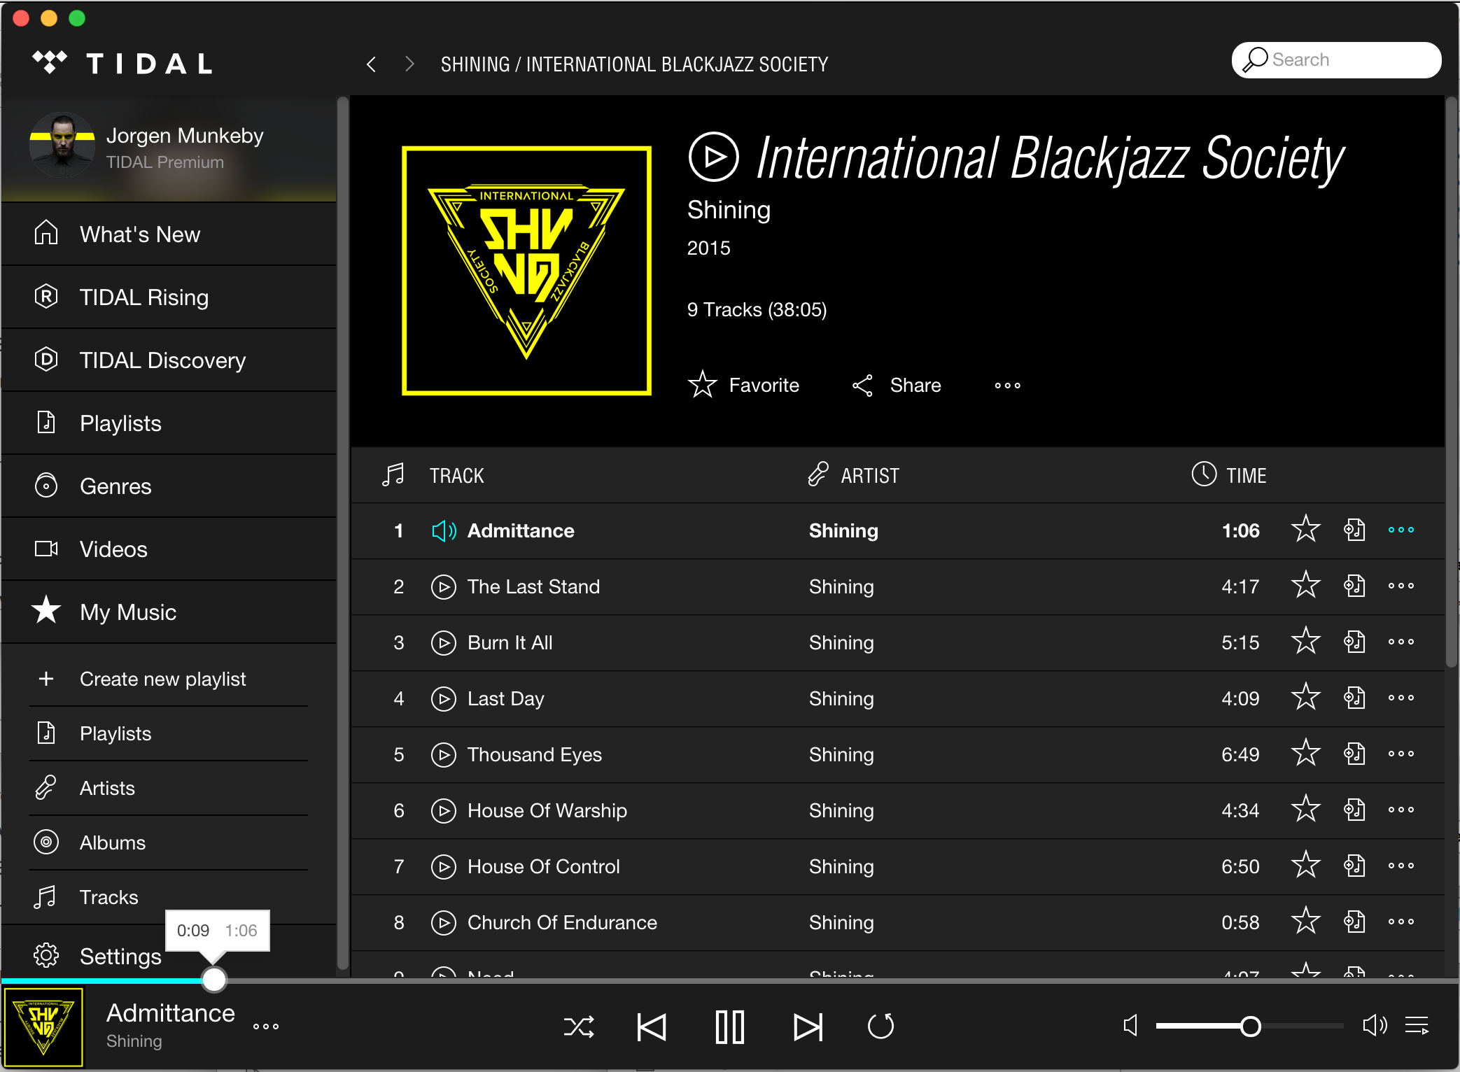Open the play queue icon
The width and height of the screenshot is (1460, 1072).
[x=1417, y=1026]
